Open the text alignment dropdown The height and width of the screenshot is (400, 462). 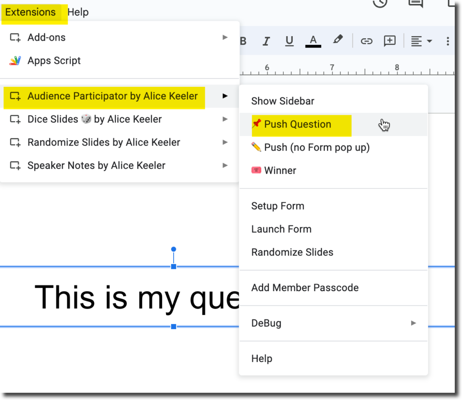[421, 41]
